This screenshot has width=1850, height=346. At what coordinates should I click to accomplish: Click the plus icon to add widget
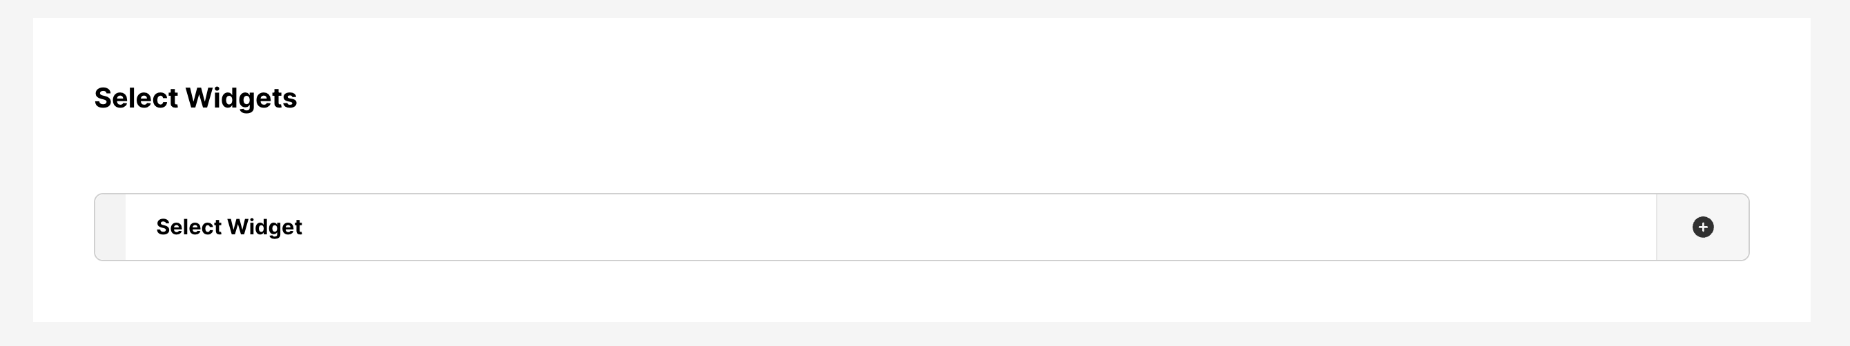pyautogui.click(x=1702, y=227)
